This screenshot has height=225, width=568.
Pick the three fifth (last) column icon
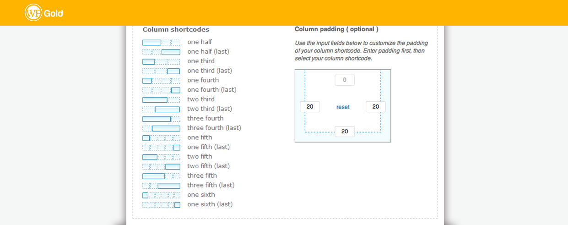pos(161,186)
